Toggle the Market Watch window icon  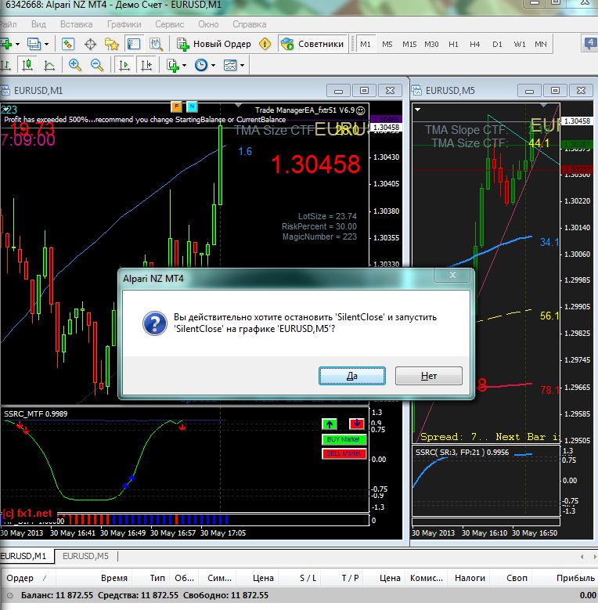click(x=68, y=44)
